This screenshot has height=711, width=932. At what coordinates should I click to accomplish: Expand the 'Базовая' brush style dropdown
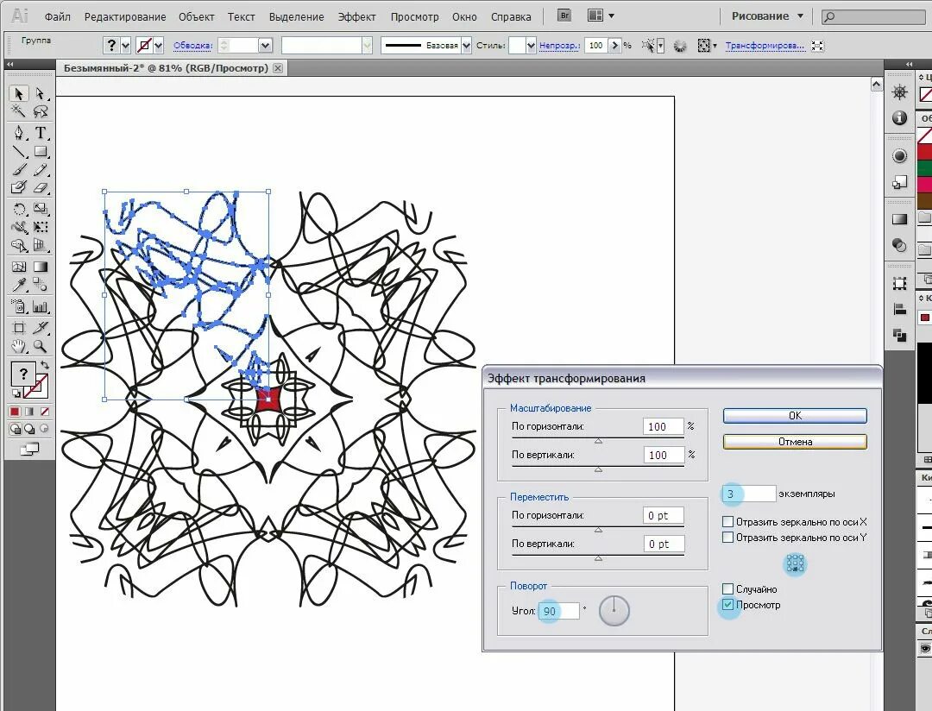click(x=467, y=45)
